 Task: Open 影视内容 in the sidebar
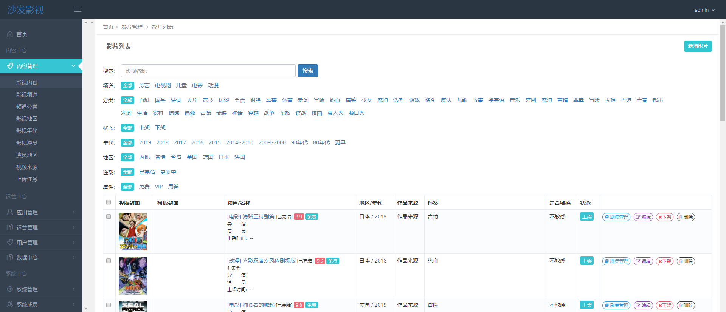point(41,82)
